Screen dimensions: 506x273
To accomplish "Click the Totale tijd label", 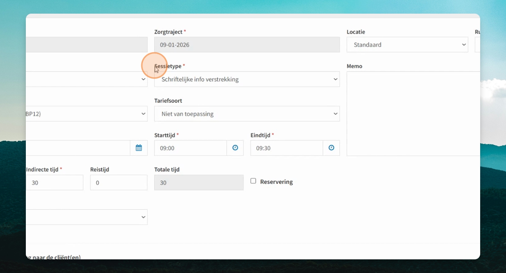I will [x=167, y=169].
